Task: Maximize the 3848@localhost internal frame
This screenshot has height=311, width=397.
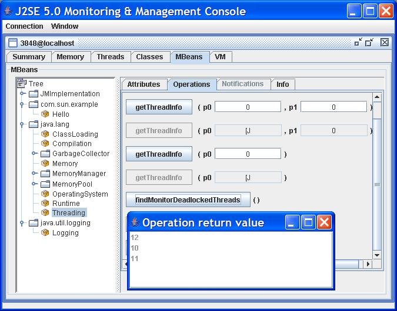Action: pyautogui.click(x=369, y=42)
